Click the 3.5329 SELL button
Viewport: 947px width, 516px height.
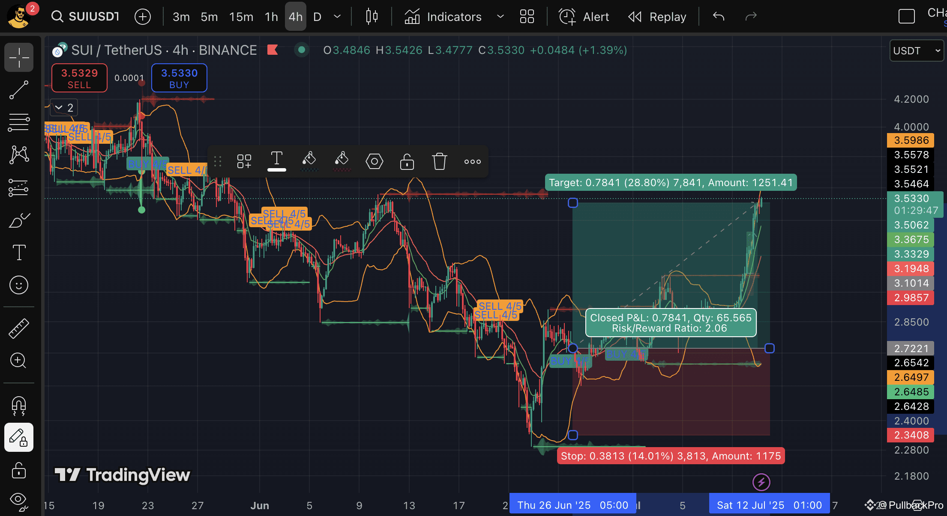pos(79,78)
